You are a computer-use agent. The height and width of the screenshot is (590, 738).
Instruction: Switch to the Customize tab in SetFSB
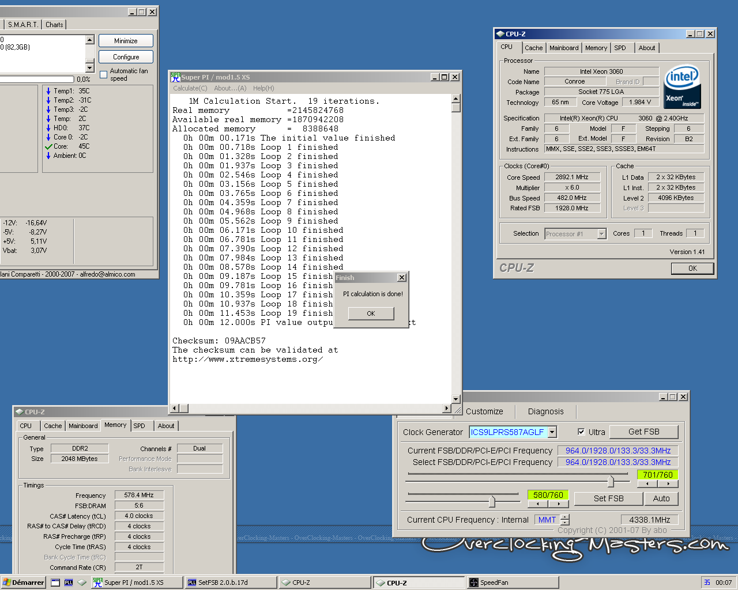pyautogui.click(x=484, y=411)
